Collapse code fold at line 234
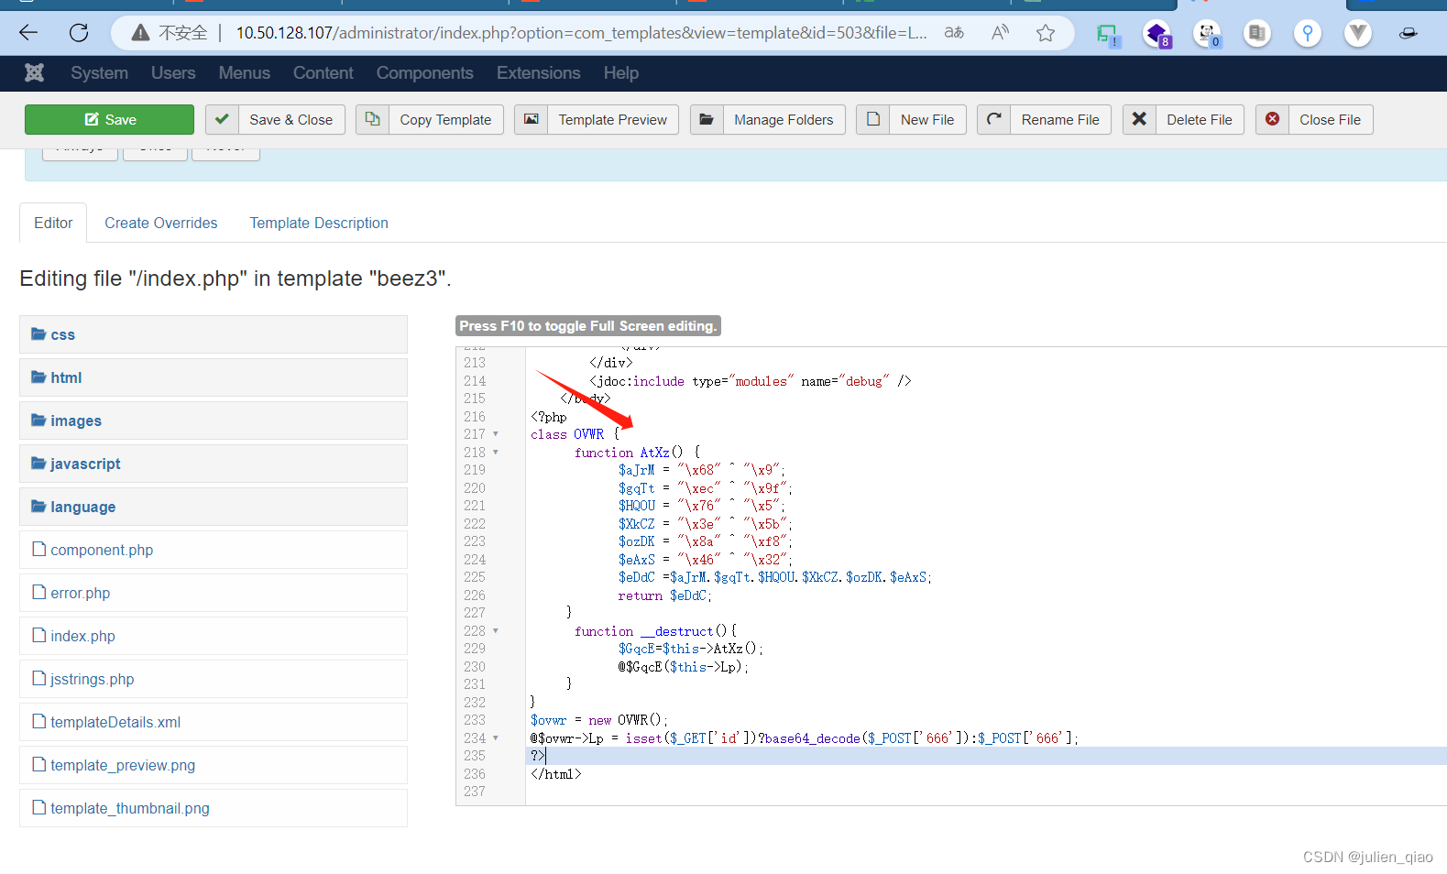The image size is (1447, 874). click(496, 737)
